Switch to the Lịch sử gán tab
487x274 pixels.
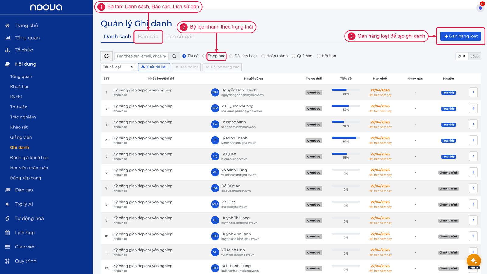click(180, 37)
